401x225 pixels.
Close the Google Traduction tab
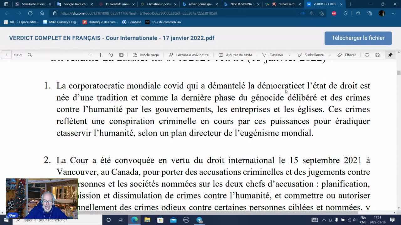tap(92, 4)
